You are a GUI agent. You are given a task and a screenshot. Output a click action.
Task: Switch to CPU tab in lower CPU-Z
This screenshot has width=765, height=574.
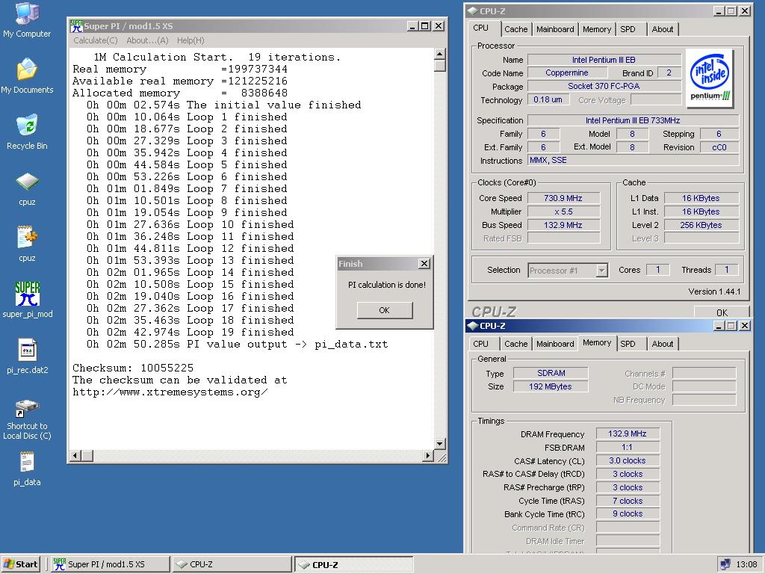point(480,344)
